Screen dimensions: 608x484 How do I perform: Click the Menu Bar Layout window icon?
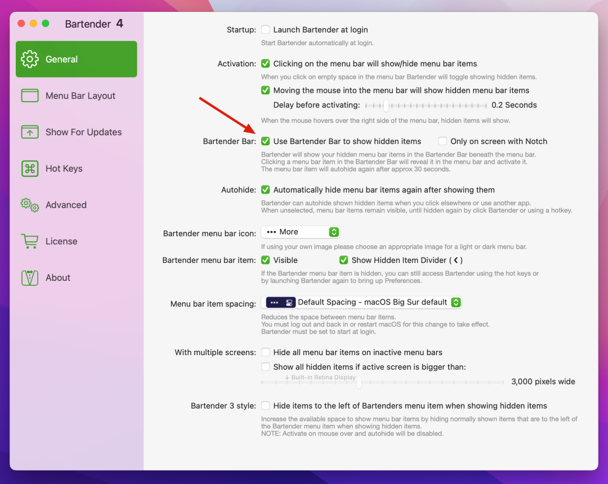pos(30,96)
